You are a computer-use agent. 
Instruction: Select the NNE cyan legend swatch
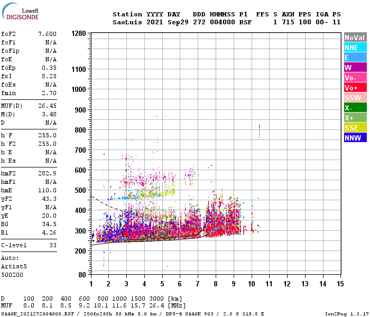[355, 48]
